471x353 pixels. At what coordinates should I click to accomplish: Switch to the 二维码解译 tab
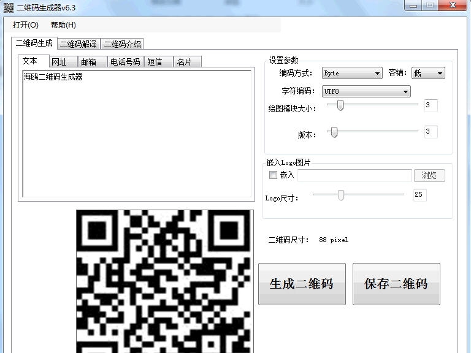coord(78,44)
